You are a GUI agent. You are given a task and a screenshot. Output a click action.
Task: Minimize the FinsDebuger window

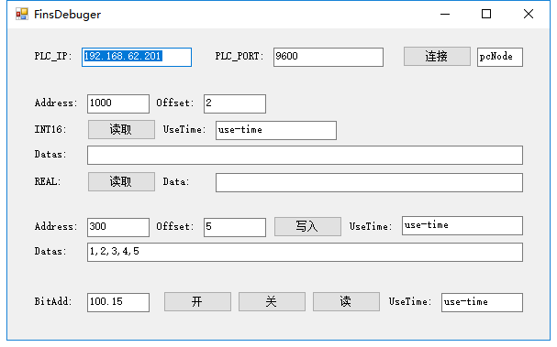445,14
